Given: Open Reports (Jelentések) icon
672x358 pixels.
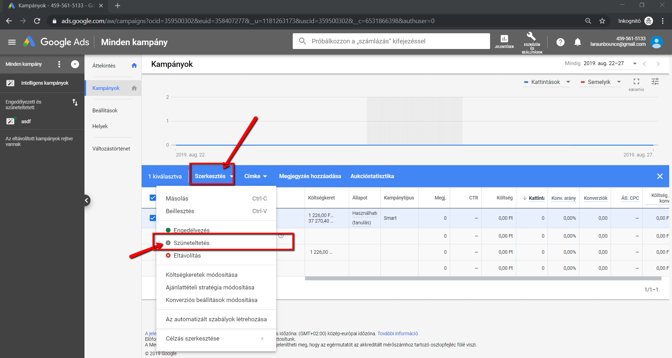Looking at the screenshot, I should tap(504, 41).
